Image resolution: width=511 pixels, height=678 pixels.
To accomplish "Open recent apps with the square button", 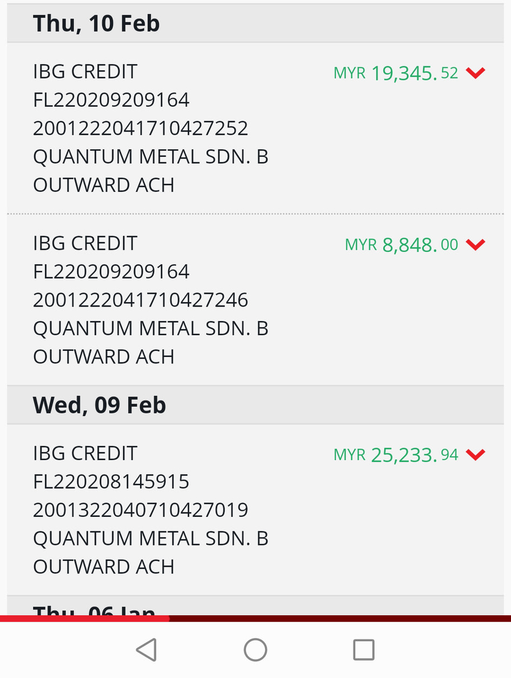I will point(363,649).
